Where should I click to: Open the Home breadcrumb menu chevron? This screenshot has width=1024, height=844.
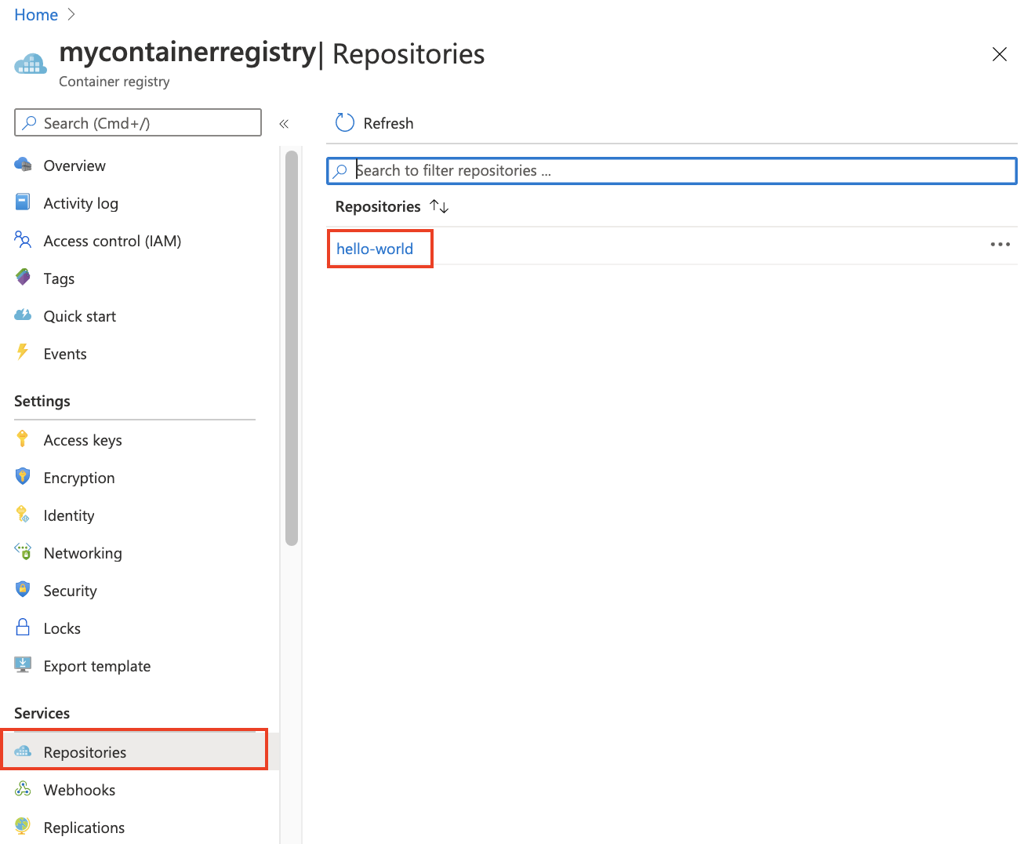[x=70, y=14]
